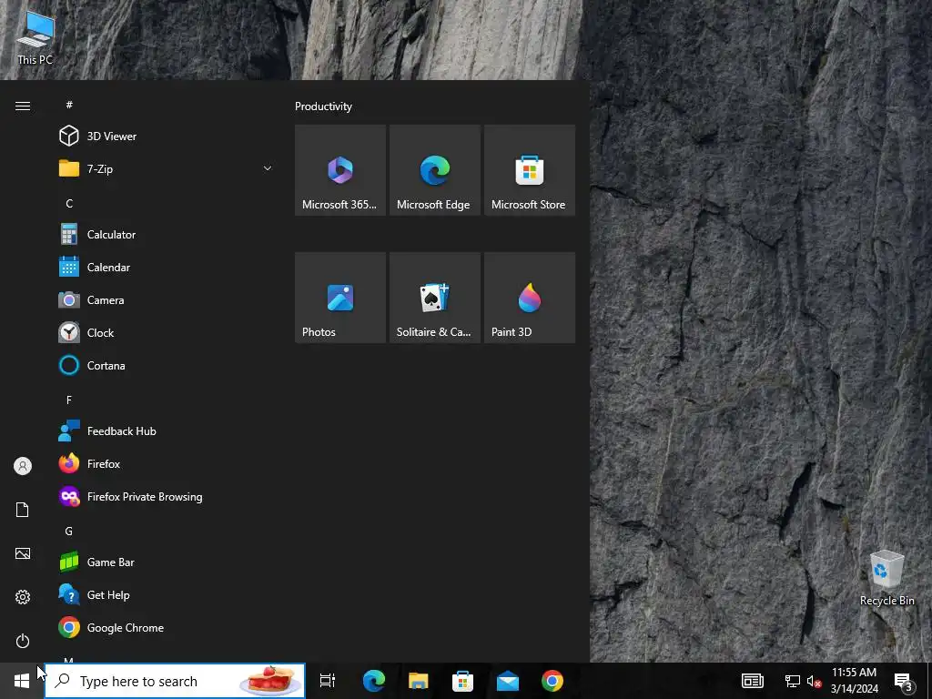Click the taskbar search box
Screen dimensions: 932x699
[175, 681]
